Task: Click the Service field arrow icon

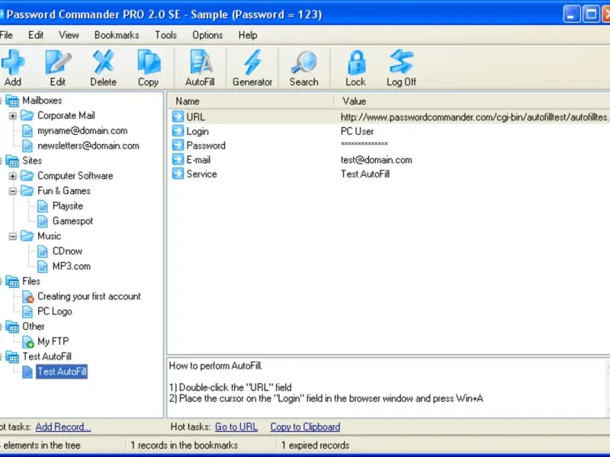Action: (x=178, y=174)
